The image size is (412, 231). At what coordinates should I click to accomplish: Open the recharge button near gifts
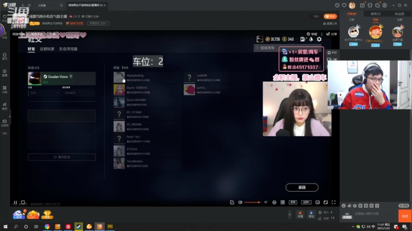coord(300,214)
